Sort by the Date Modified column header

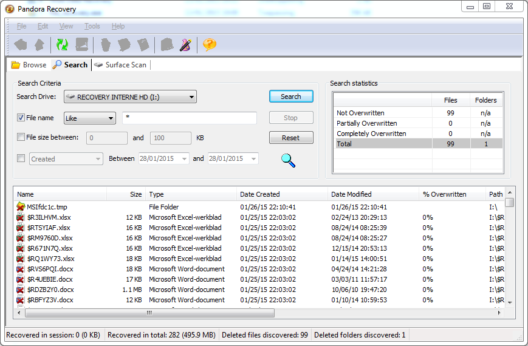click(x=373, y=194)
